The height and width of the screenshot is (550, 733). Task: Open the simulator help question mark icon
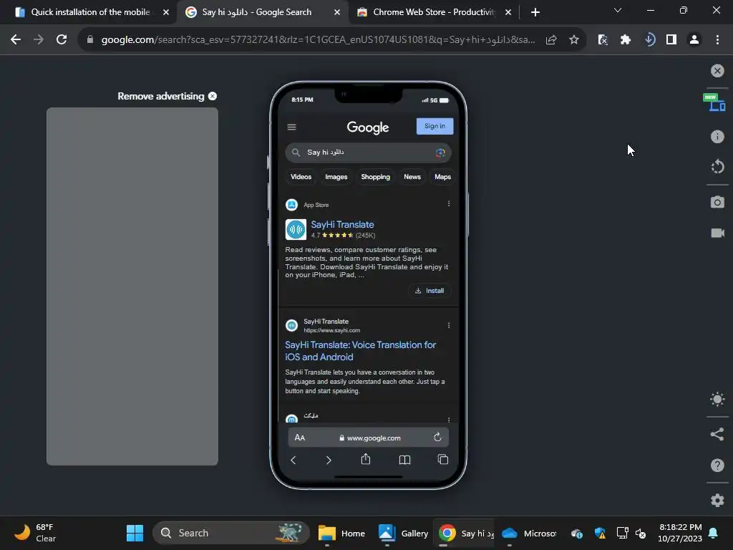click(x=717, y=465)
